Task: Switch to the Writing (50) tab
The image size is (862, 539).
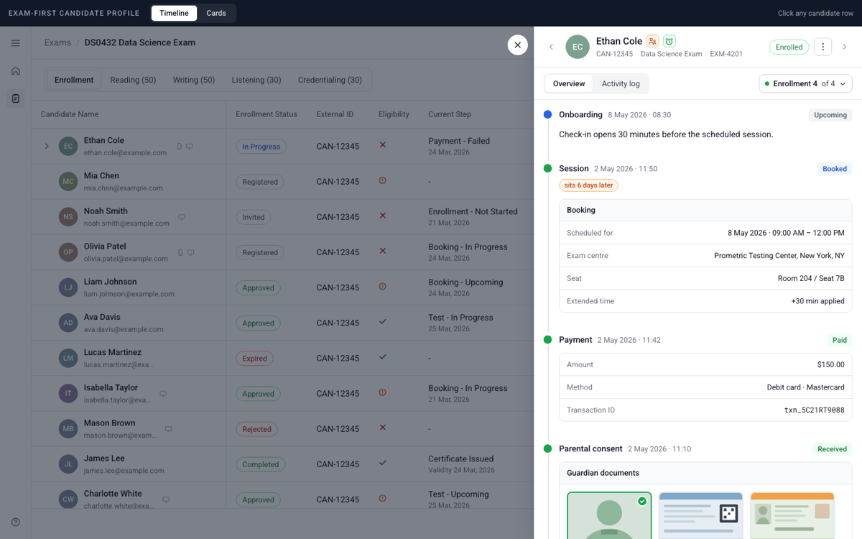Action: pos(194,80)
